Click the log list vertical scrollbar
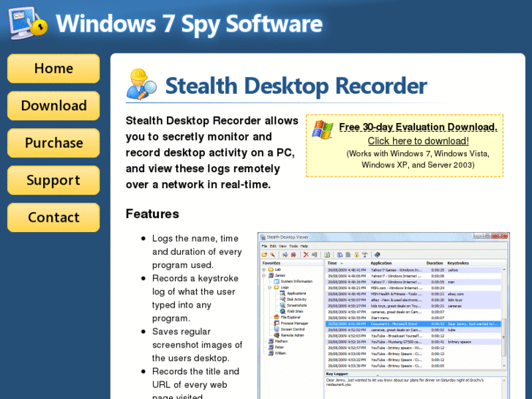Image resolution: width=532 pixels, height=399 pixels. [504, 318]
